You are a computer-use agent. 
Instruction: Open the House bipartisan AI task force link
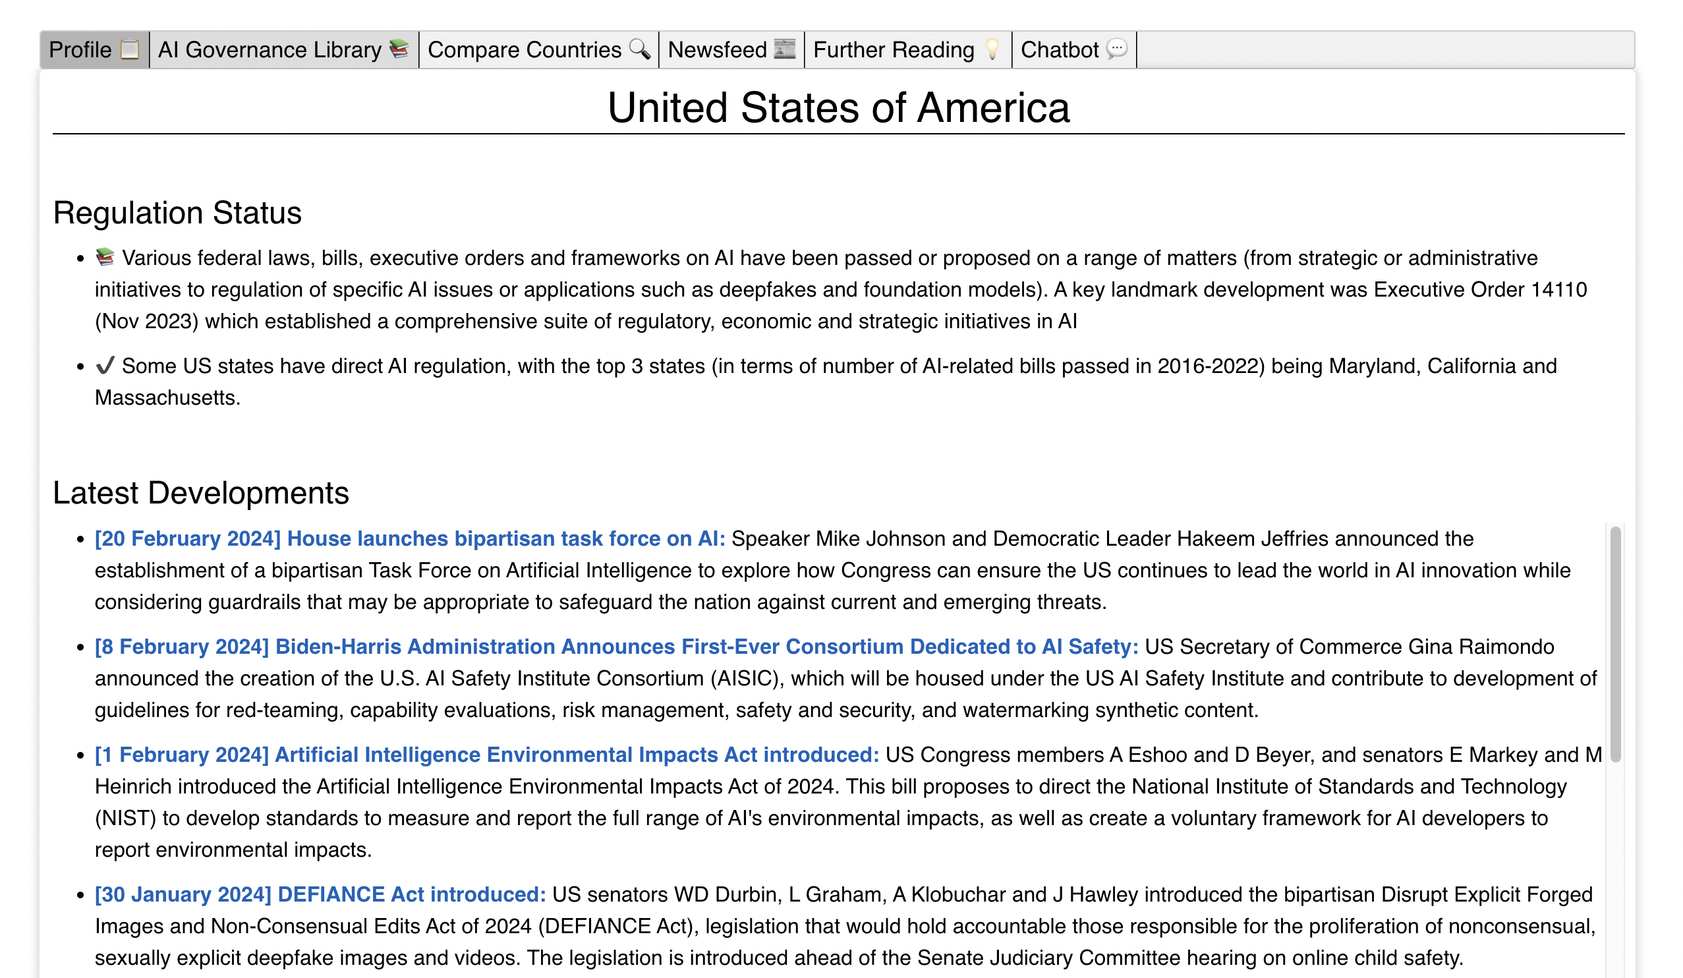click(409, 538)
